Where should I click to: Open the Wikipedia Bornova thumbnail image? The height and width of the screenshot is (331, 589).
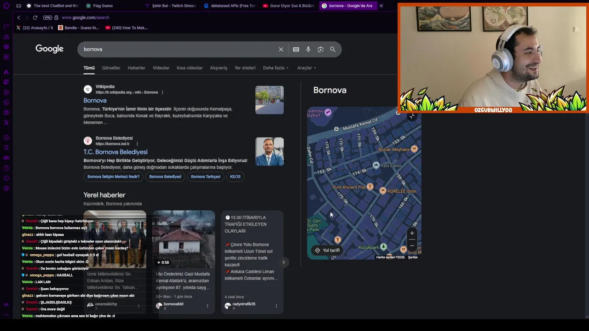click(x=270, y=100)
